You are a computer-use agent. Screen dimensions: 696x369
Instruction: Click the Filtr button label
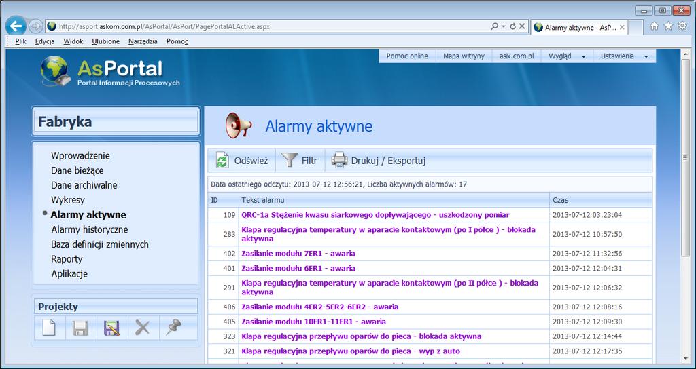tap(309, 161)
